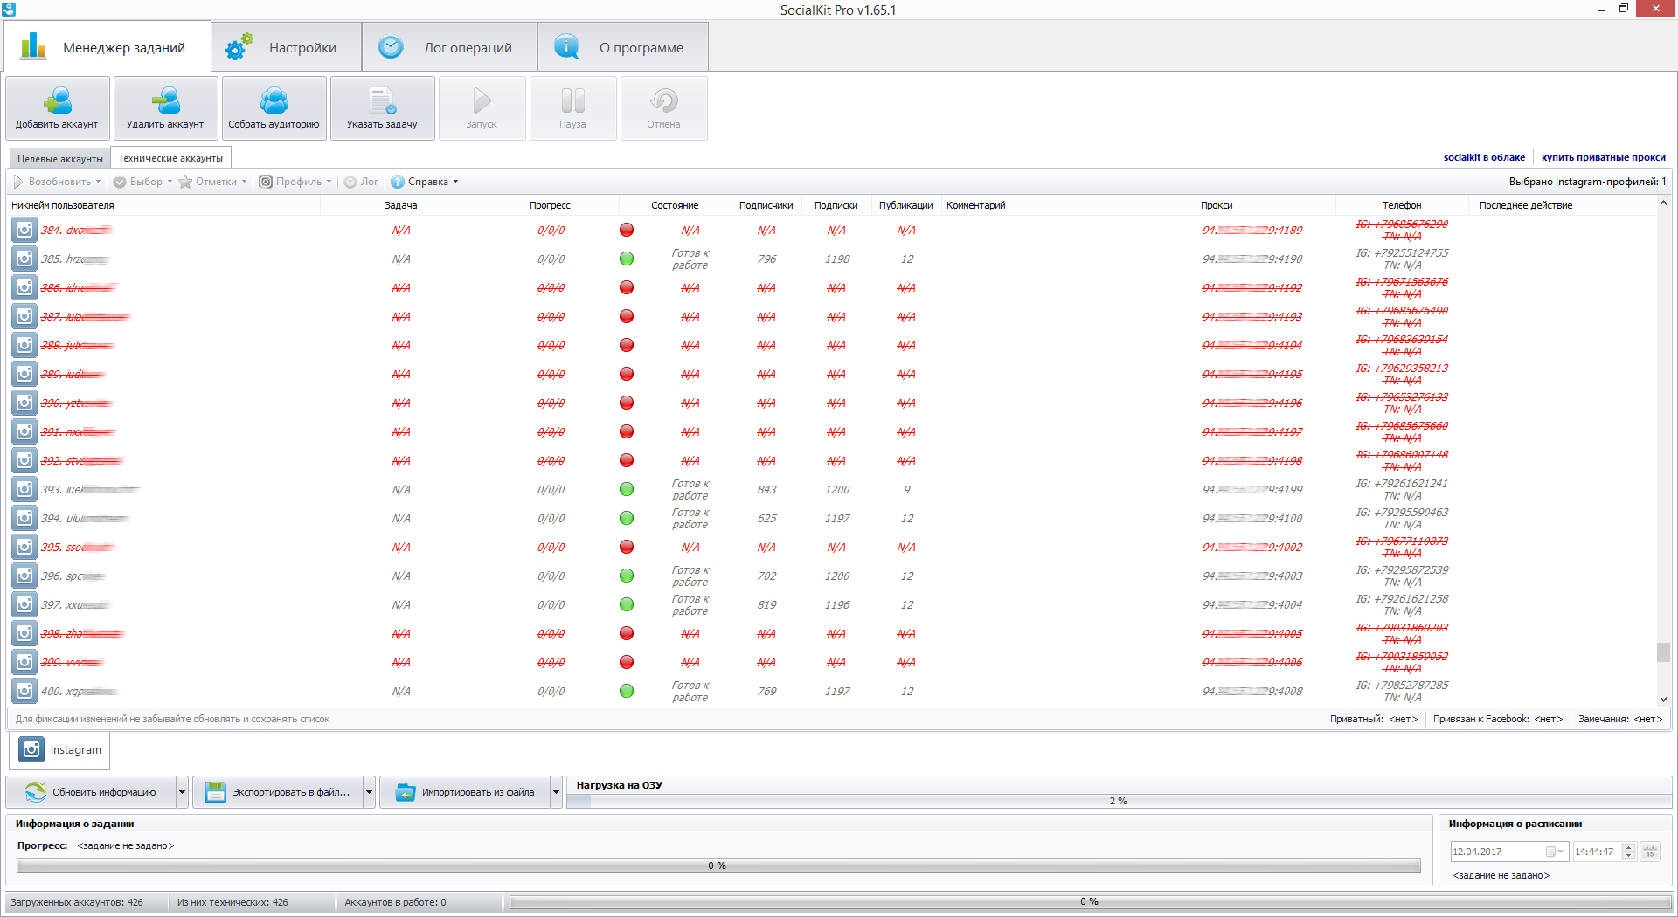Viewport: 1678px width, 917px height.
Task: Click Instagram icon of row 400
Action: [x=24, y=691]
